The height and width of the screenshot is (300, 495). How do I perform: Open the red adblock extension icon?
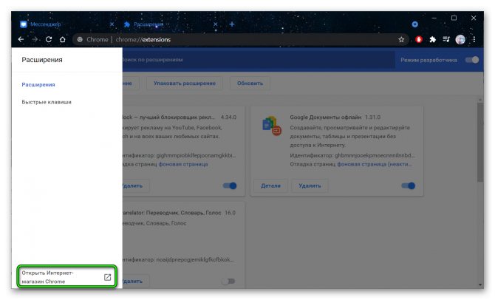point(419,39)
